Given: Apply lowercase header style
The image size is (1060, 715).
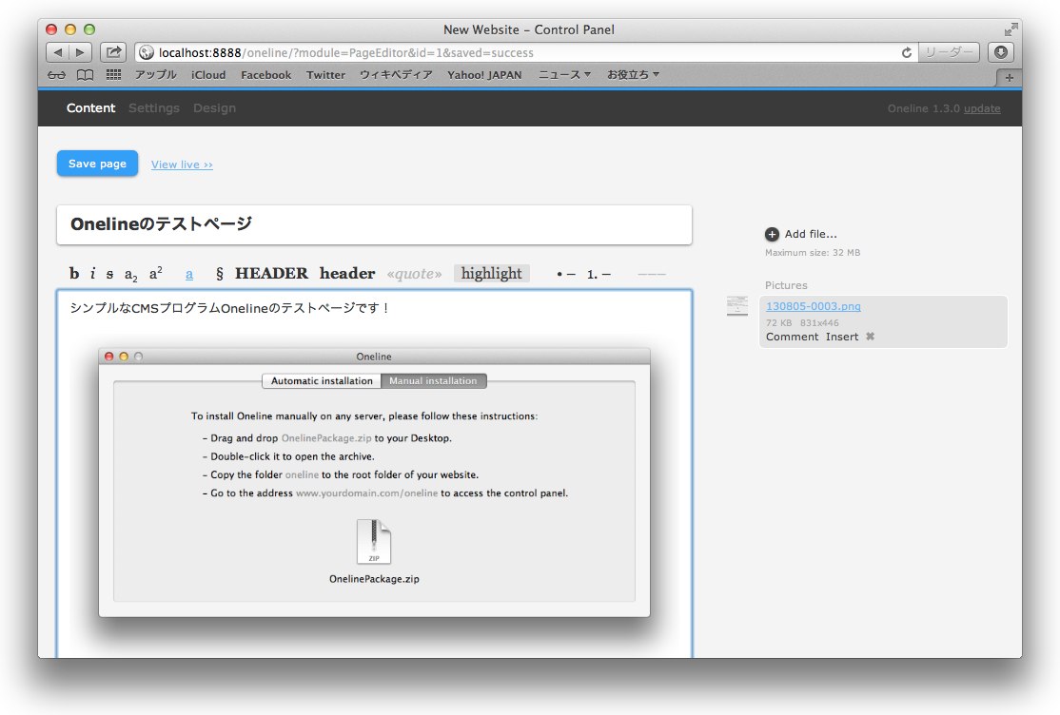Looking at the screenshot, I should point(346,273).
